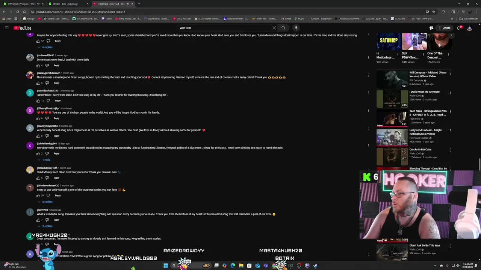Open the Gmail bookmark
Viewport: 481px width, 270px height.
286,19
